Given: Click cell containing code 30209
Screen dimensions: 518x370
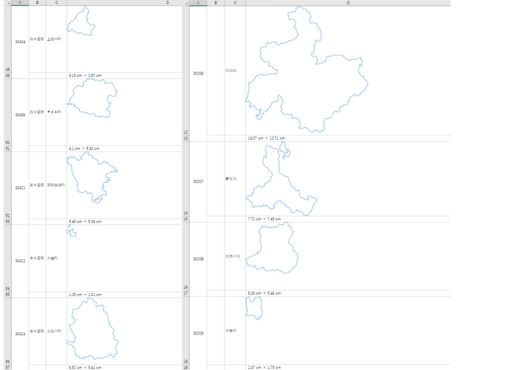Looking at the screenshot, I should click(x=198, y=334).
